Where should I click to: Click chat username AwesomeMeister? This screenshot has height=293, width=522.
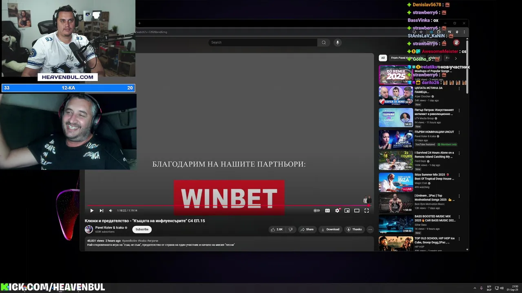coord(440,52)
